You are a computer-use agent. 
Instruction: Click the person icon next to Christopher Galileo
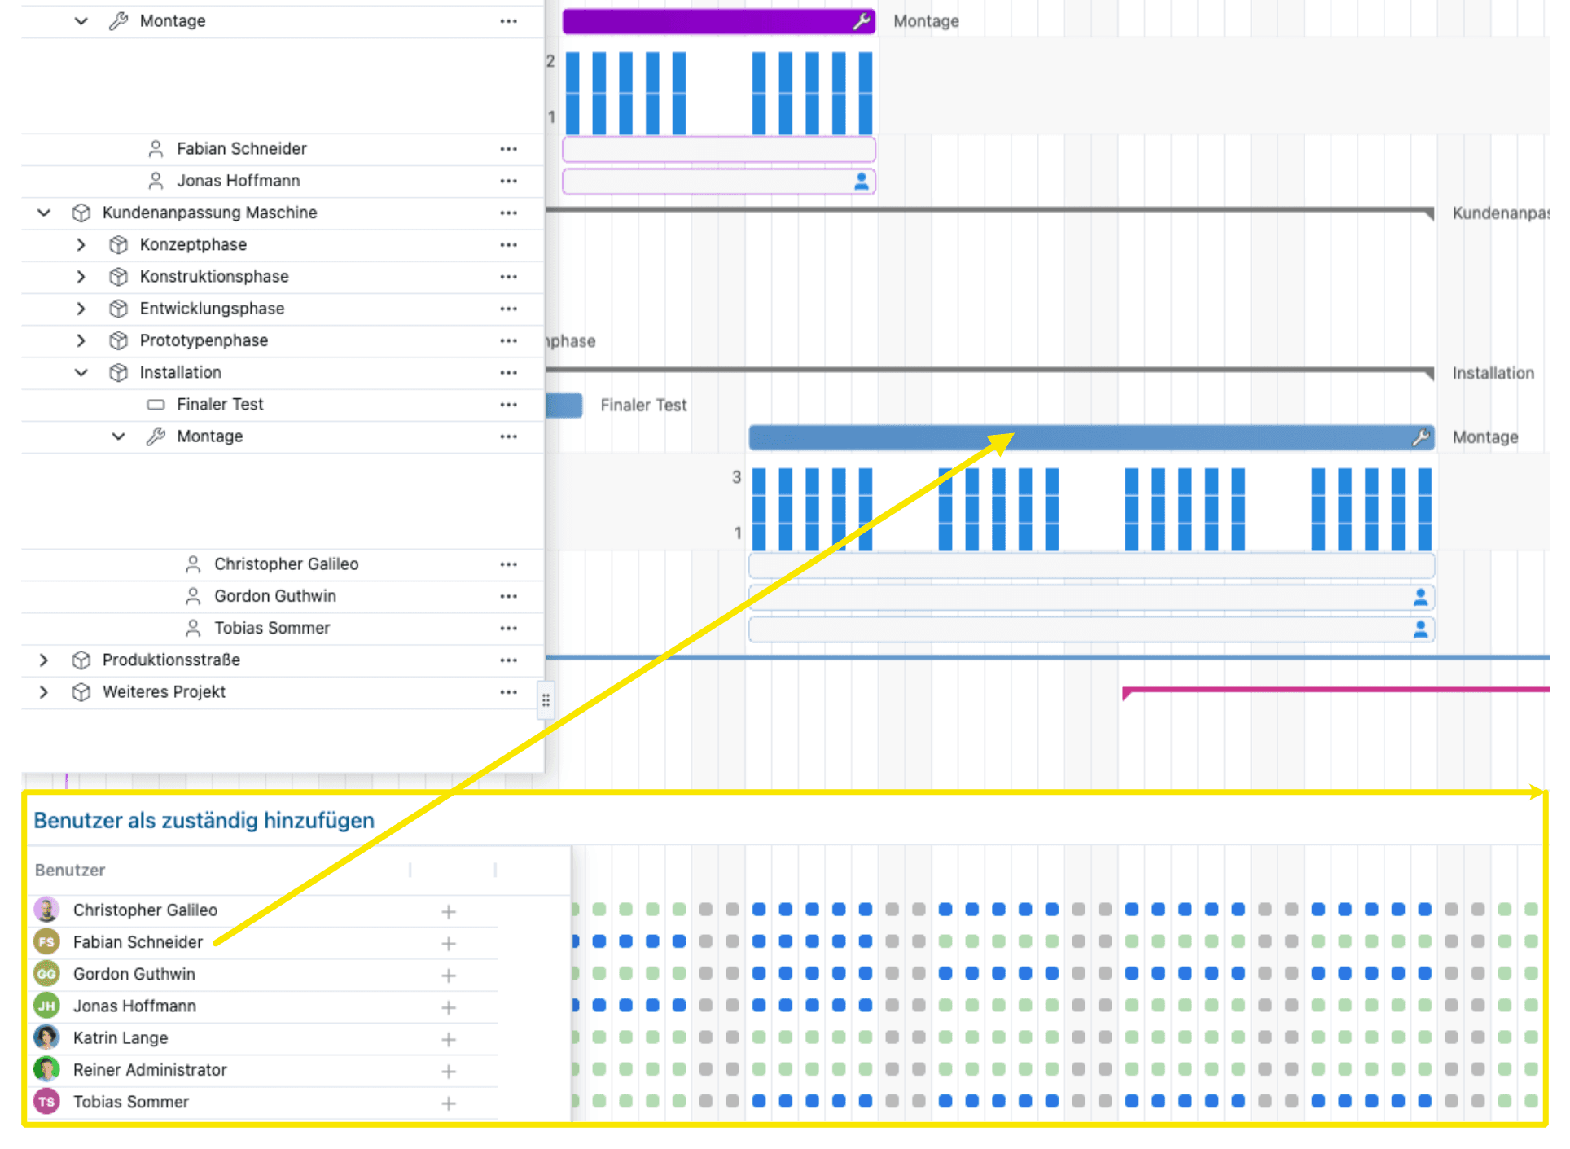[192, 564]
